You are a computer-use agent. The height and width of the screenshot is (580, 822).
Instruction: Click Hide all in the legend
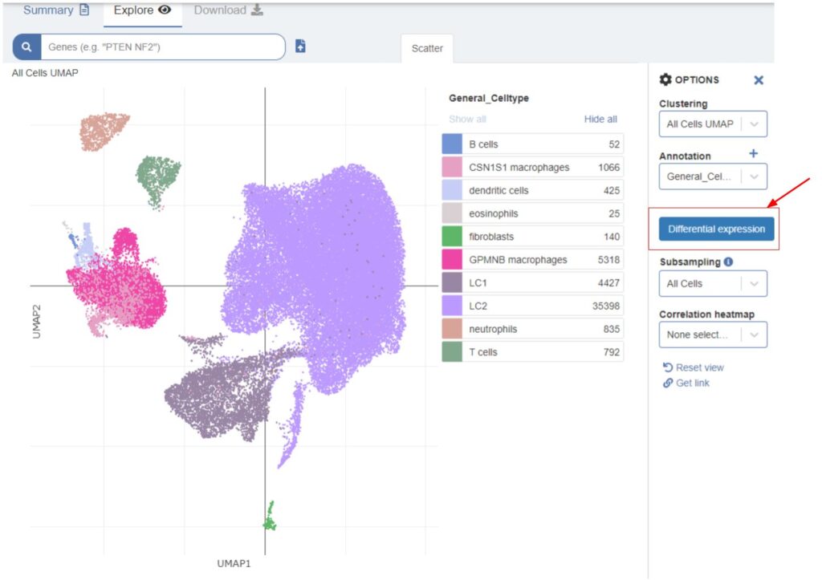coord(600,120)
